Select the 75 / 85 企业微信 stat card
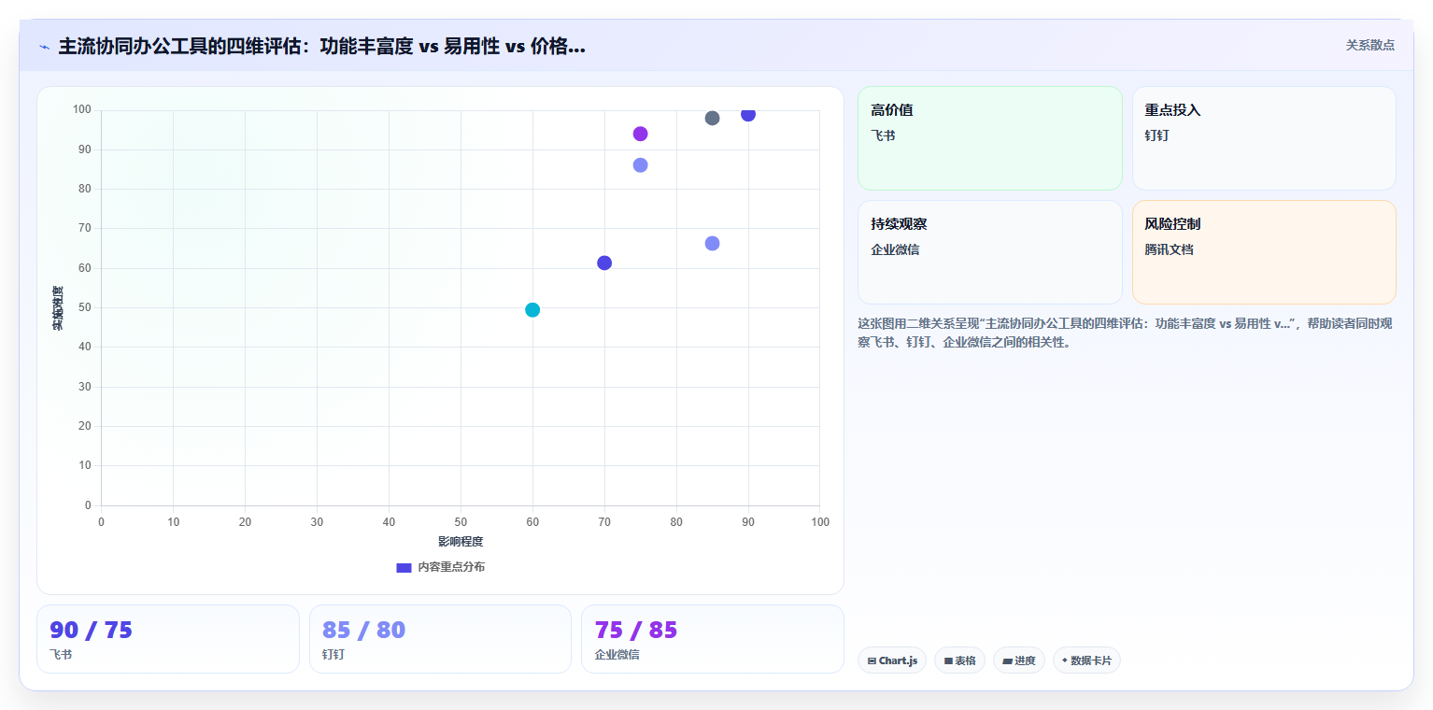 click(712, 639)
